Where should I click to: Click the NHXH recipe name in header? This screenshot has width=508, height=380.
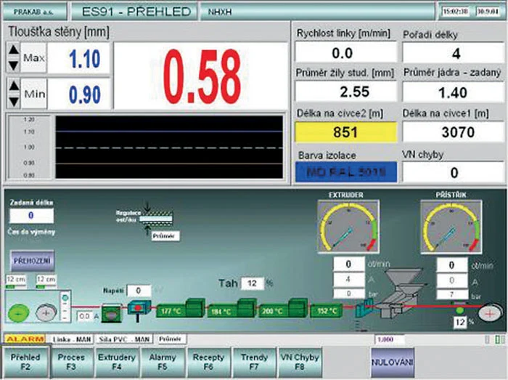pyautogui.click(x=220, y=12)
